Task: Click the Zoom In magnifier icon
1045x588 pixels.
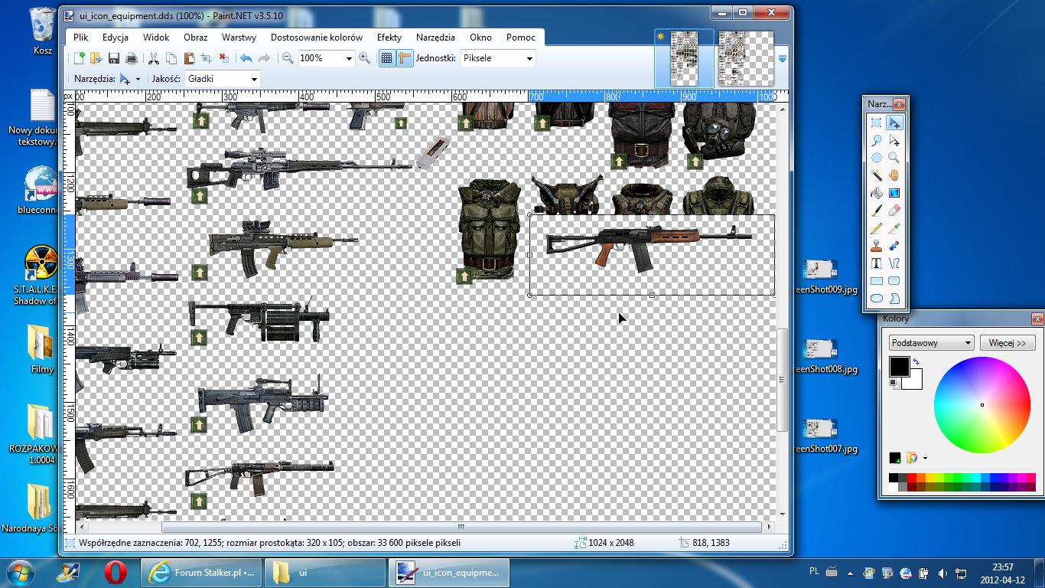Action: click(364, 58)
